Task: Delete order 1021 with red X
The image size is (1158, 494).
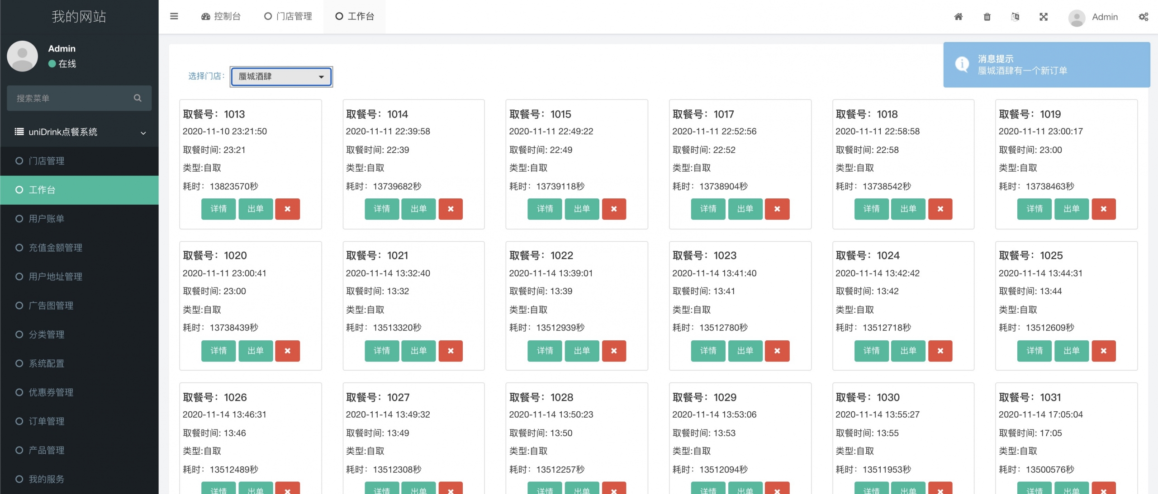Action: tap(451, 351)
